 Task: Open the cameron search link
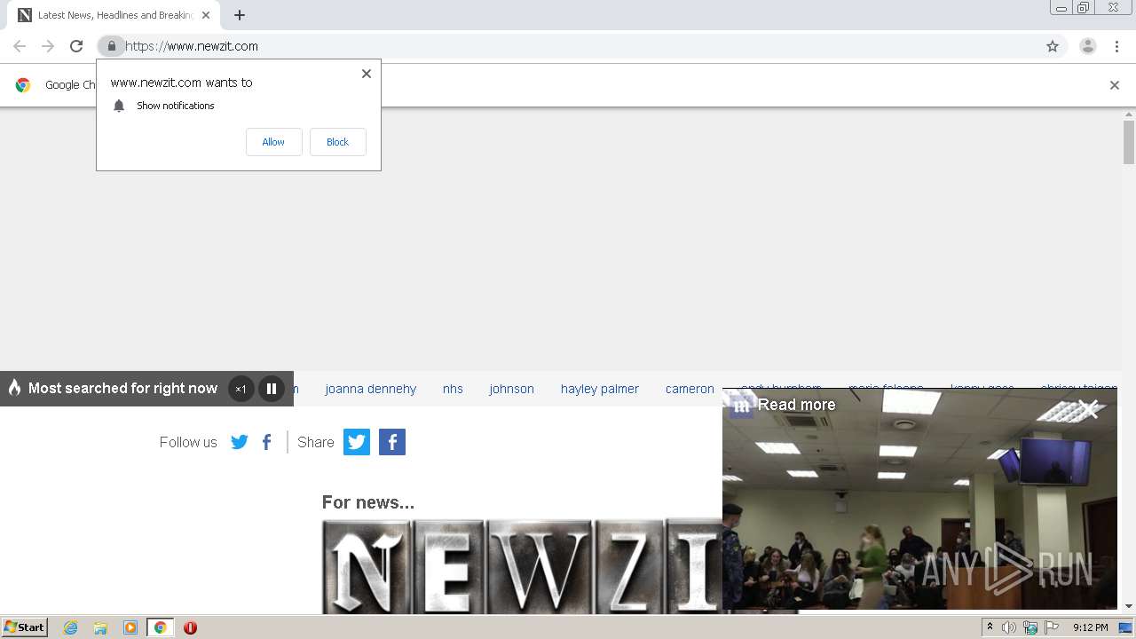click(690, 389)
